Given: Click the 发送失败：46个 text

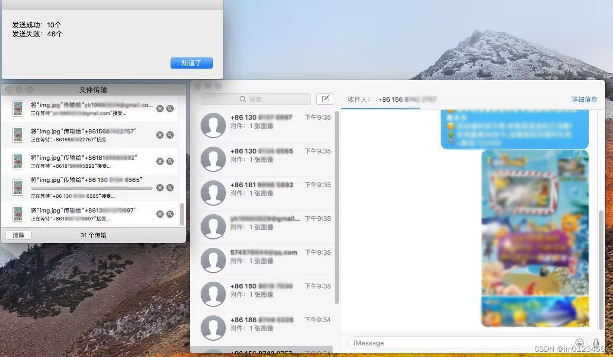Looking at the screenshot, I should [x=37, y=34].
